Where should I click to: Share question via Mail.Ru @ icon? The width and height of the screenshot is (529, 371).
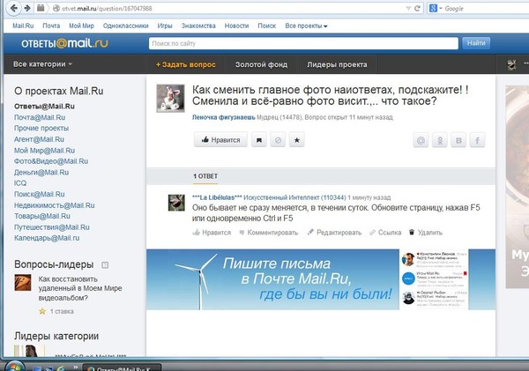[421, 140]
